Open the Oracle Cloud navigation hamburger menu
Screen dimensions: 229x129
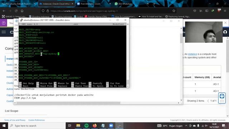pos(4,32)
